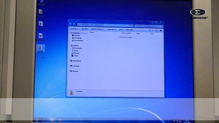Toggle the preview pane icon

click(156, 30)
